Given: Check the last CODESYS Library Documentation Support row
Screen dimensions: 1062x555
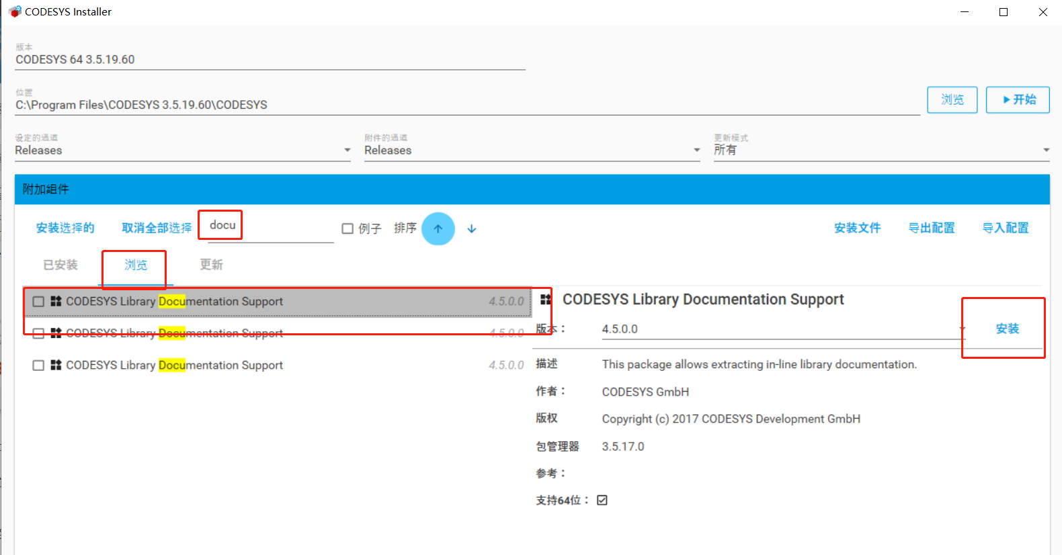Looking at the screenshot, I should click(38, 366).
